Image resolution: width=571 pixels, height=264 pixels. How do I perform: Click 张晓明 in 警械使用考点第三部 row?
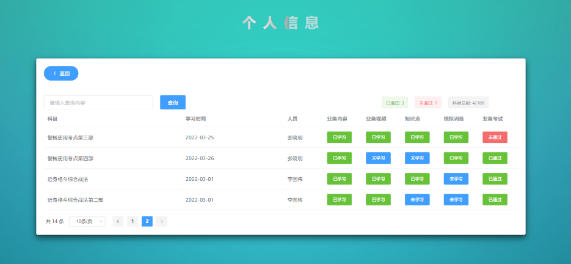click(x=295, y=138)
